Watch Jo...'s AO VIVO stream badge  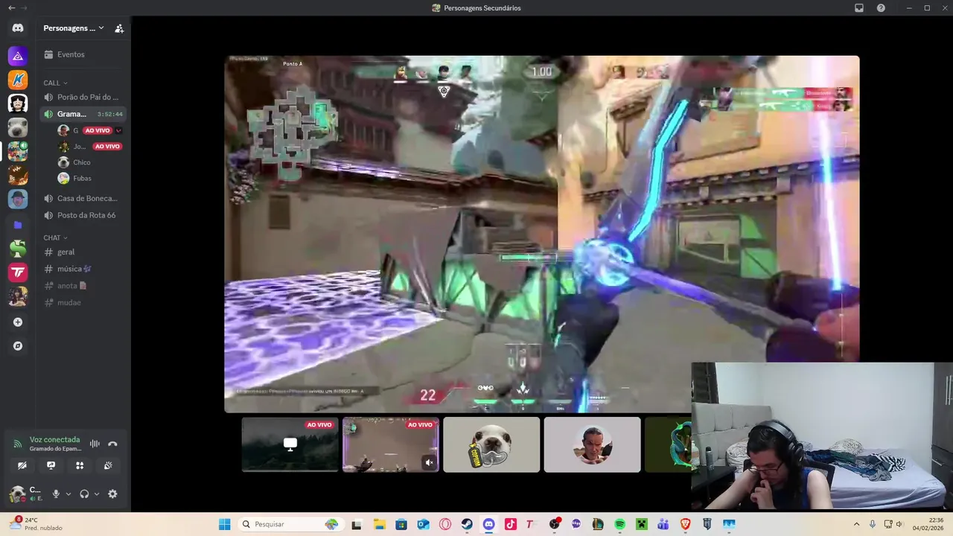click(107, 147)
